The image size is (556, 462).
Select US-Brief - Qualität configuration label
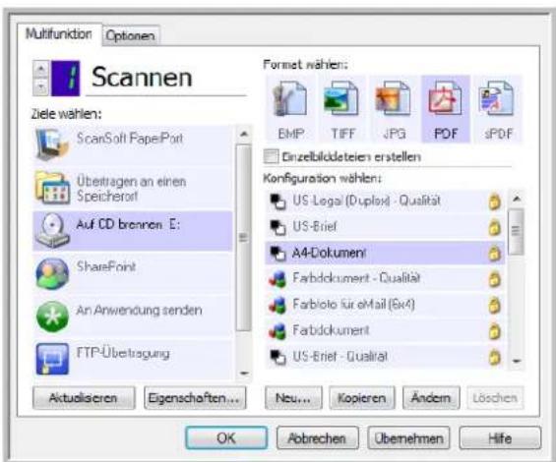pos(340,356)
